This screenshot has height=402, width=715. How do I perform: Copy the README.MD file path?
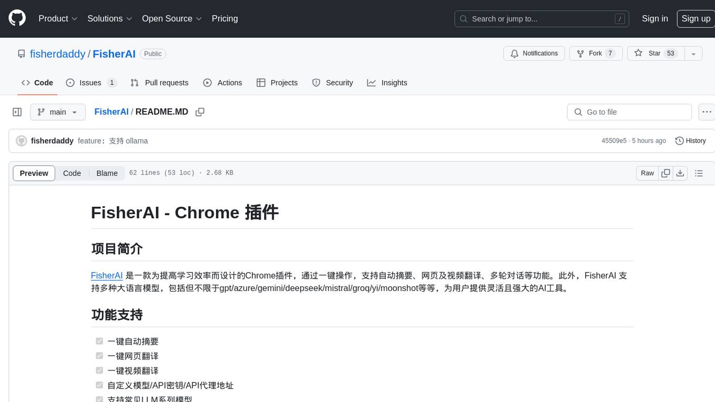[x=200, y=112]
